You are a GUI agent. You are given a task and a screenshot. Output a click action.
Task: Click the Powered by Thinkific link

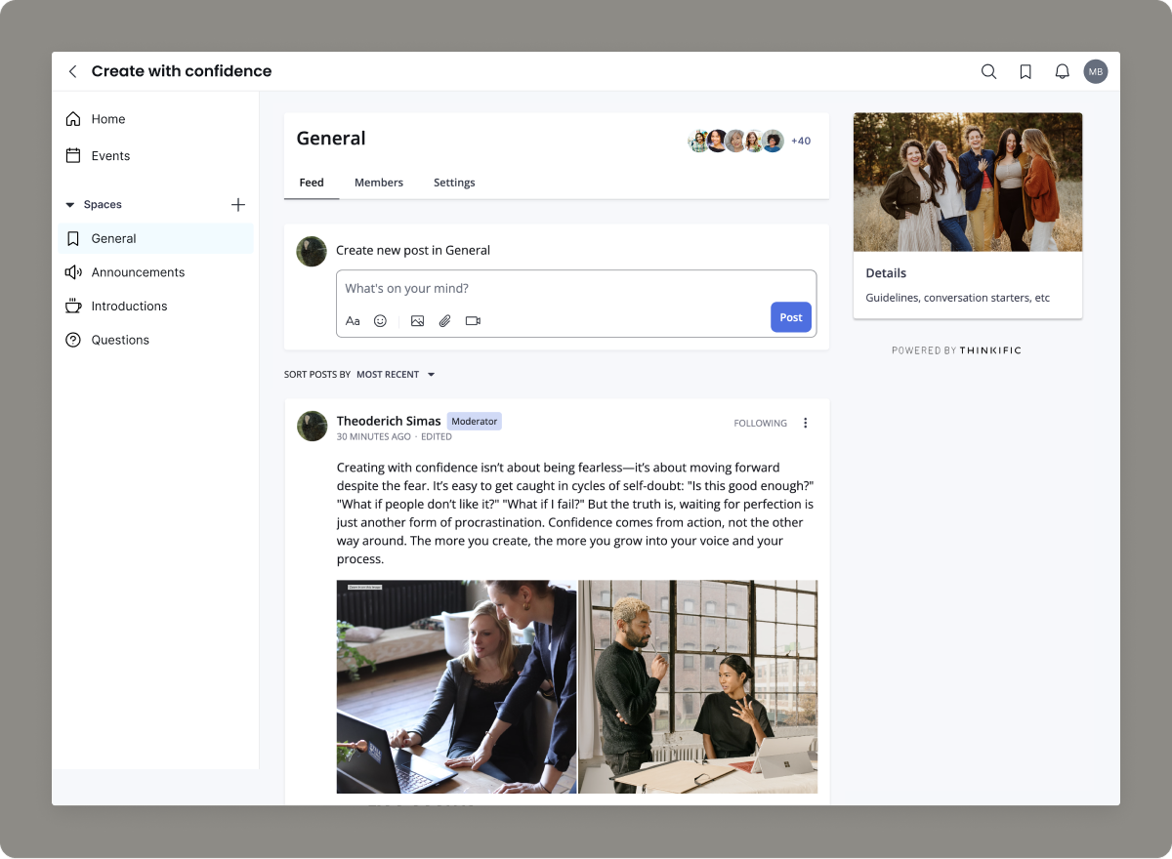point(956,350)
